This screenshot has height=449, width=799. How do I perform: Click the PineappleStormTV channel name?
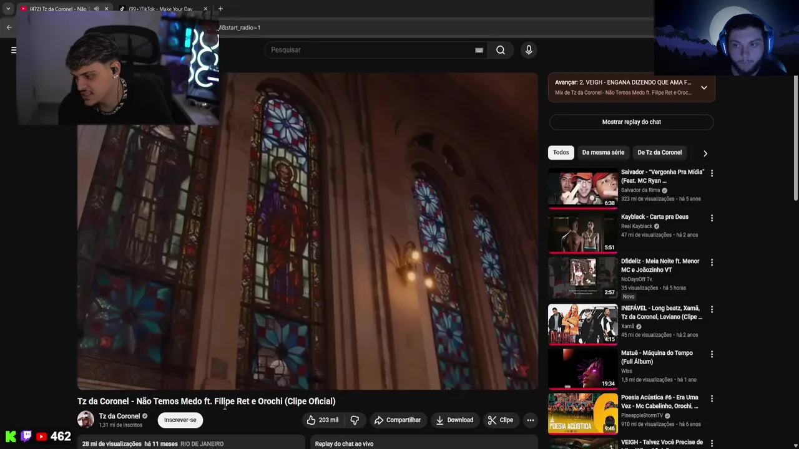(x=642, y=415)
